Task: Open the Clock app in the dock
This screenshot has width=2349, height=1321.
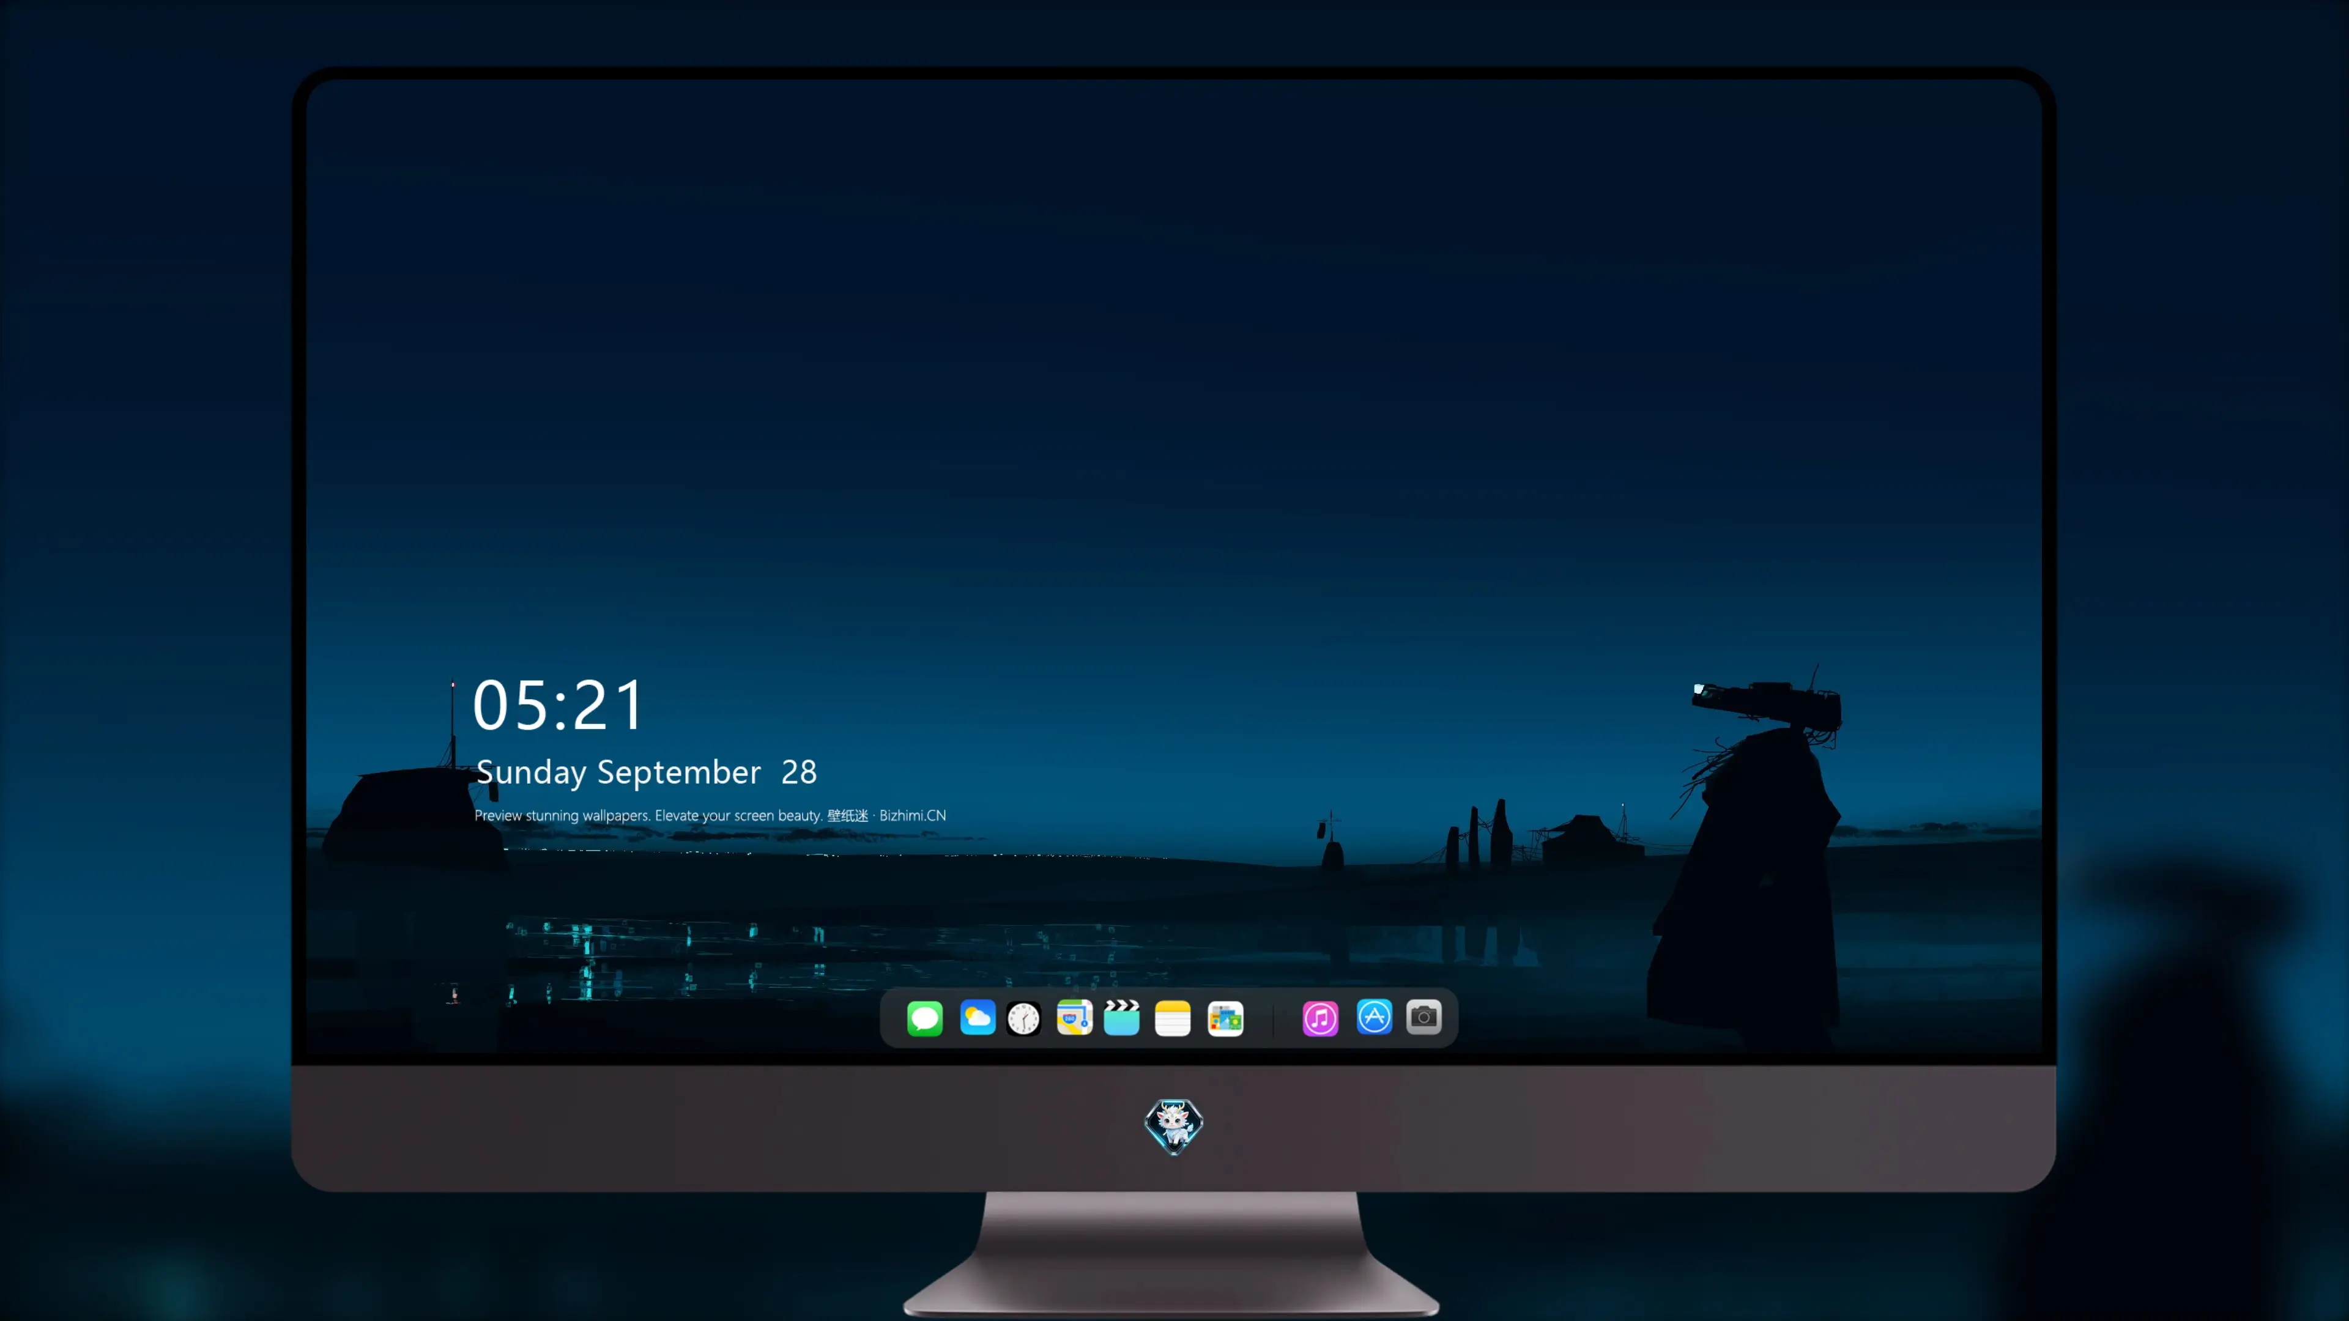Action: tap(1023, 1018)
